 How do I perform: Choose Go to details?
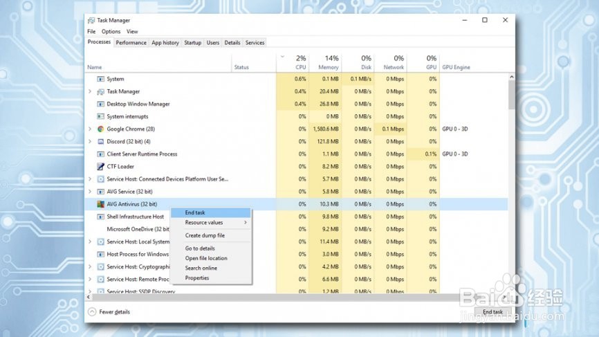(x=211, y=248)
